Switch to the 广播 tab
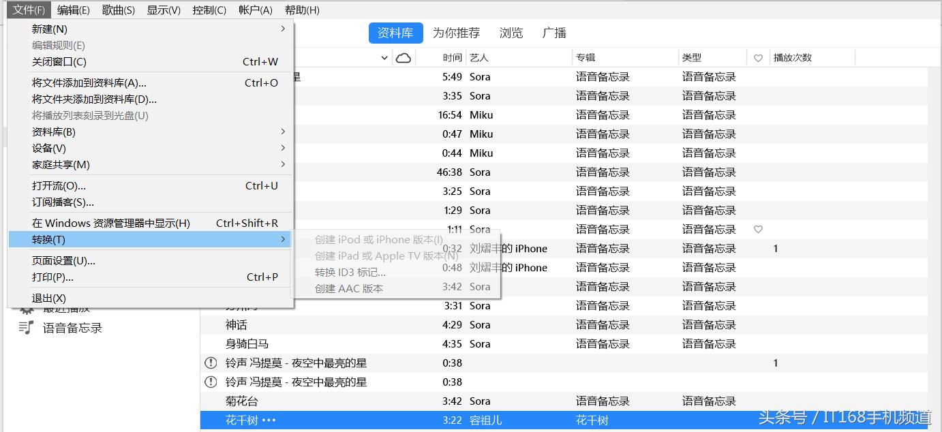The height and width of the screenshot is (432, 942). point(554,32)
